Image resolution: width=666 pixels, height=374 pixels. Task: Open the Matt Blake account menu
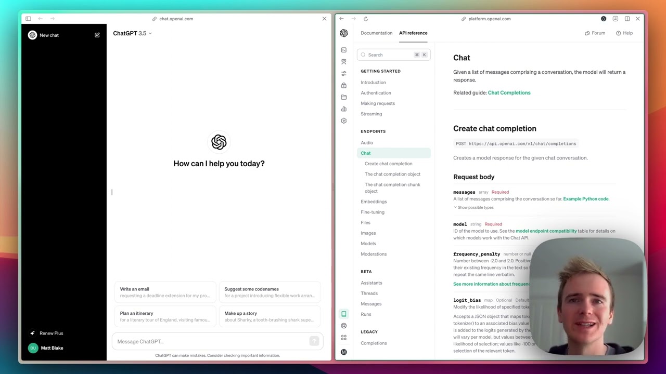click(46, 348)
